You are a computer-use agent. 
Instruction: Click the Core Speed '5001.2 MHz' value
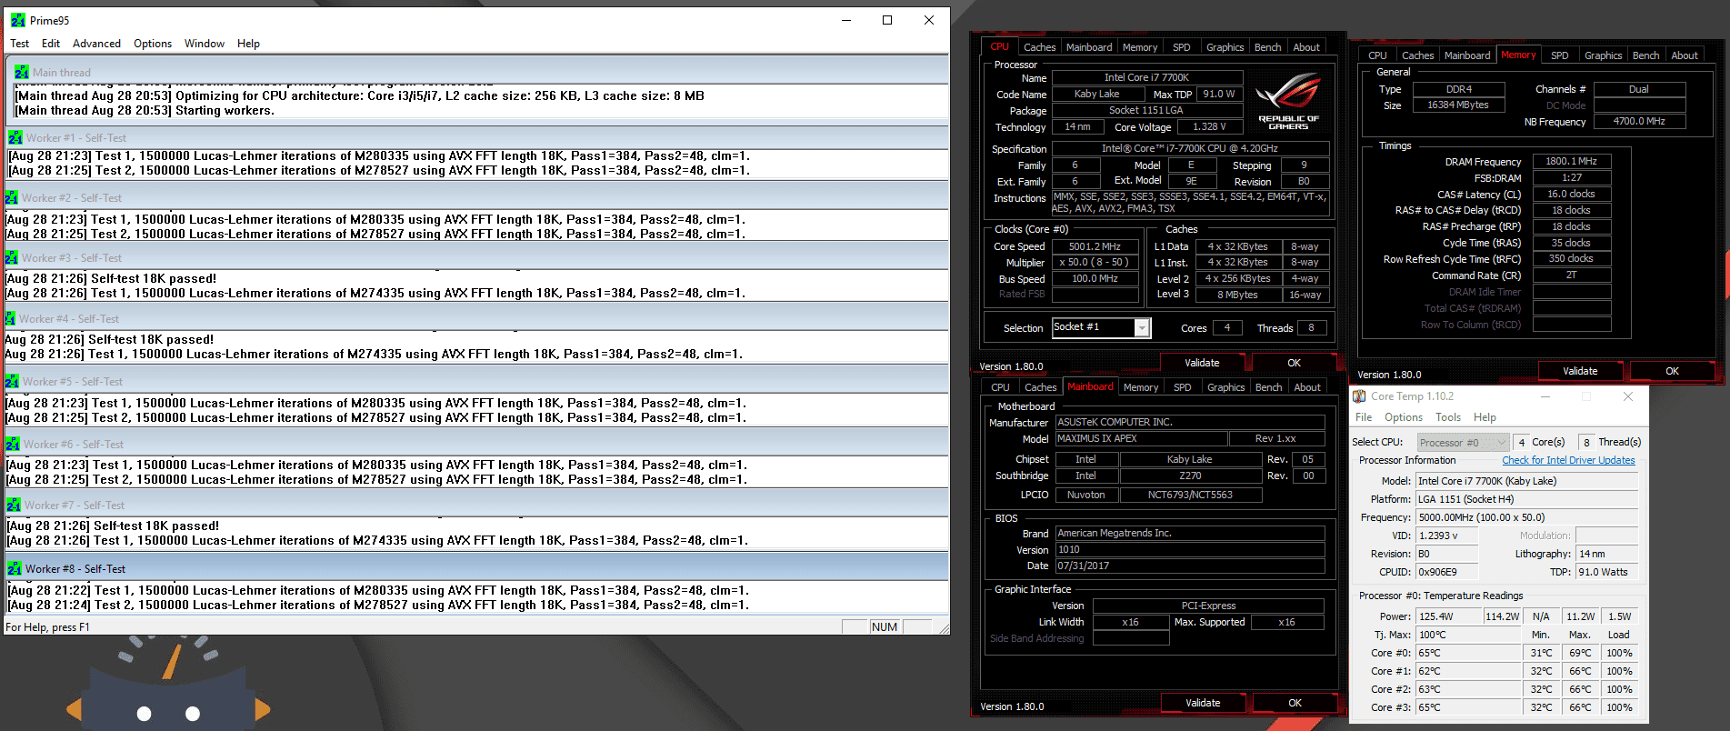[1095, 246]
